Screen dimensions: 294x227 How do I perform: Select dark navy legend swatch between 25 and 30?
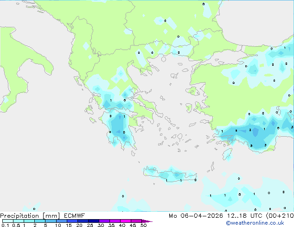click(x=93, y=221)
